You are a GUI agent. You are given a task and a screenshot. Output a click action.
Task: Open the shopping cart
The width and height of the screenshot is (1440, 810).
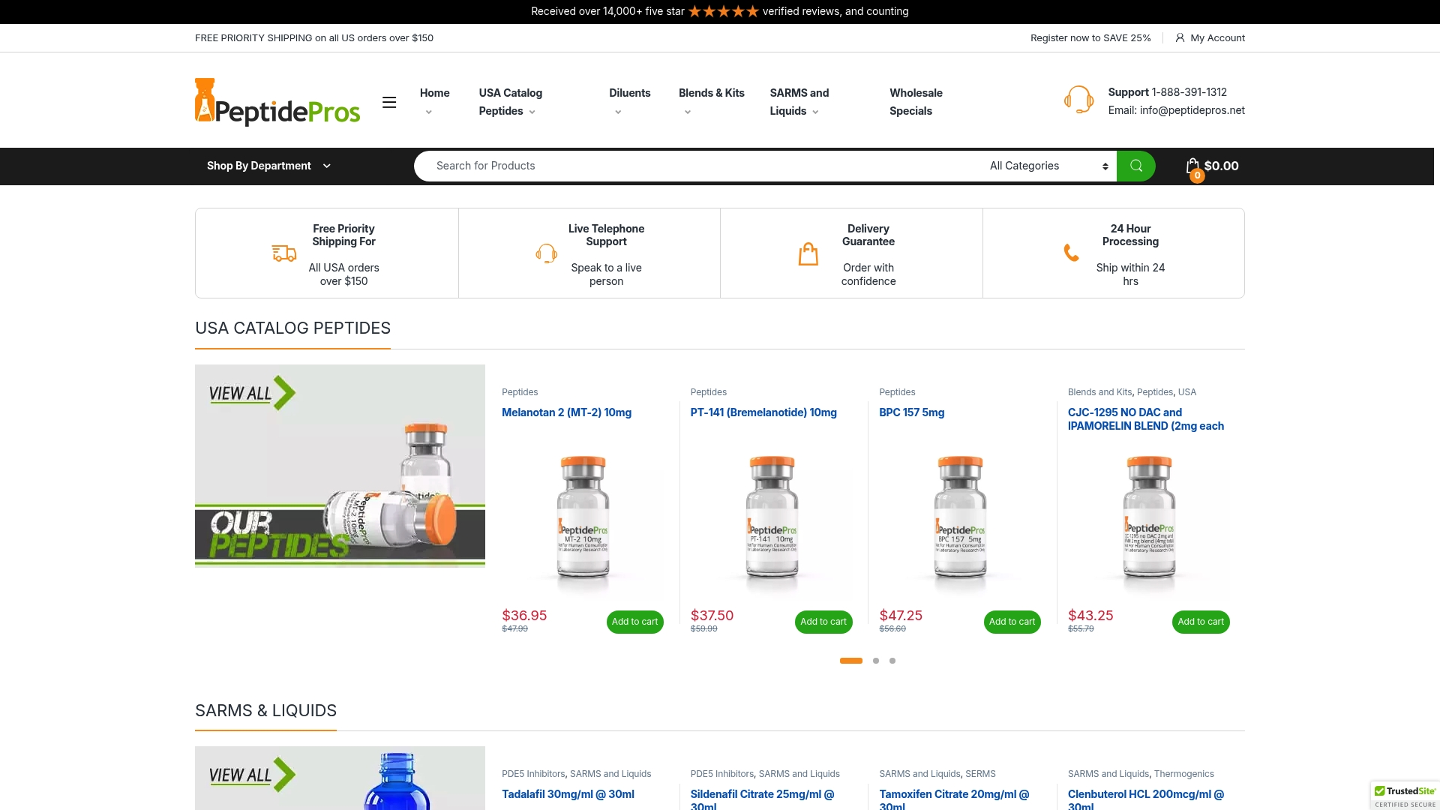coord(1192,166)
